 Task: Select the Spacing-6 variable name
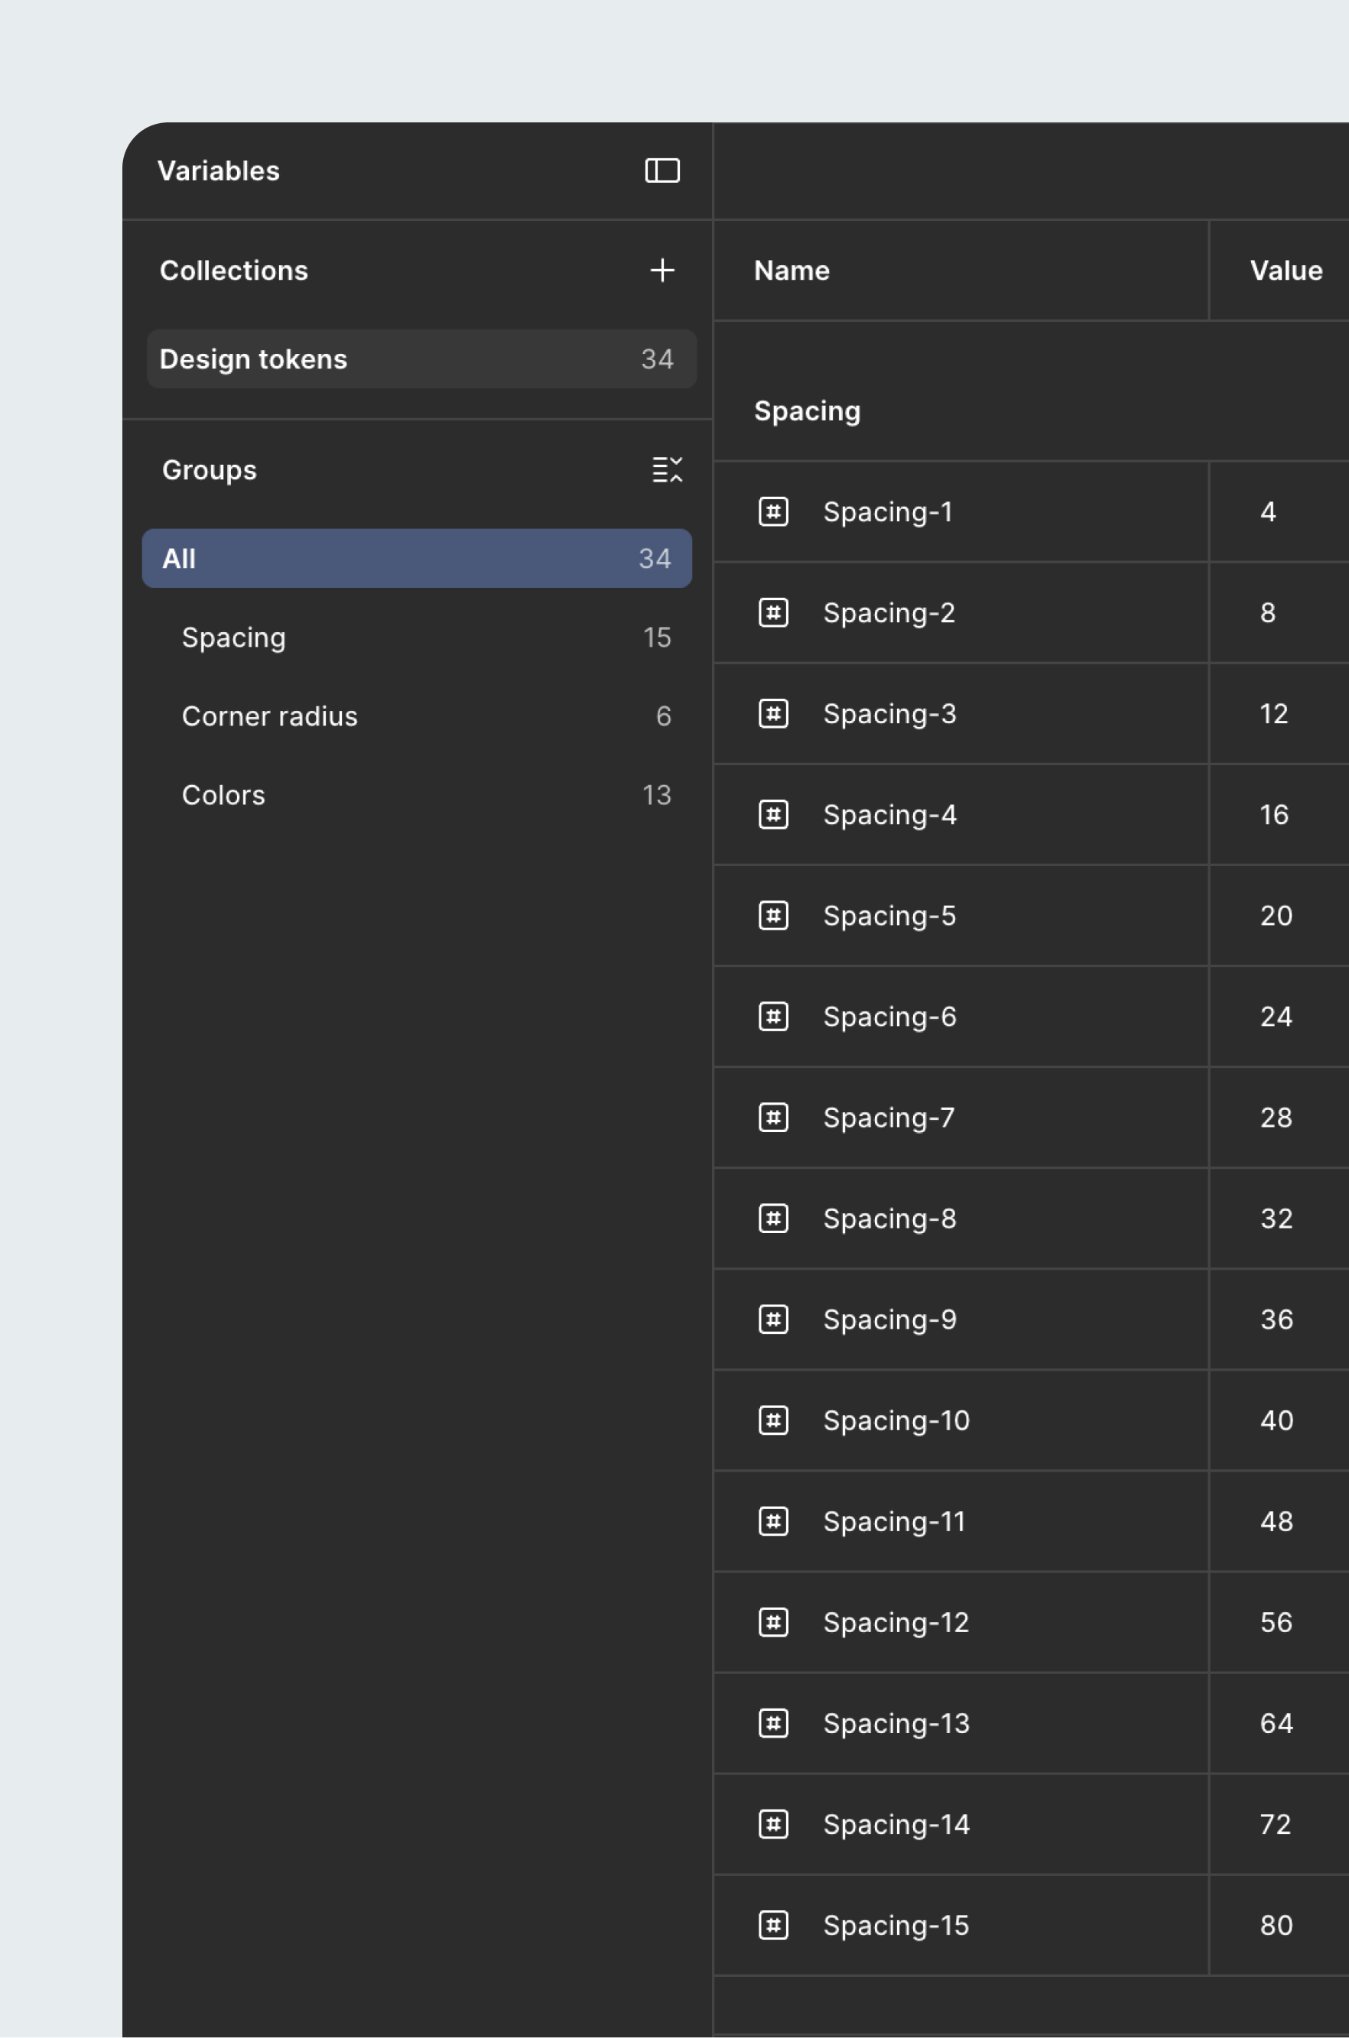(x=889, y=1017)
